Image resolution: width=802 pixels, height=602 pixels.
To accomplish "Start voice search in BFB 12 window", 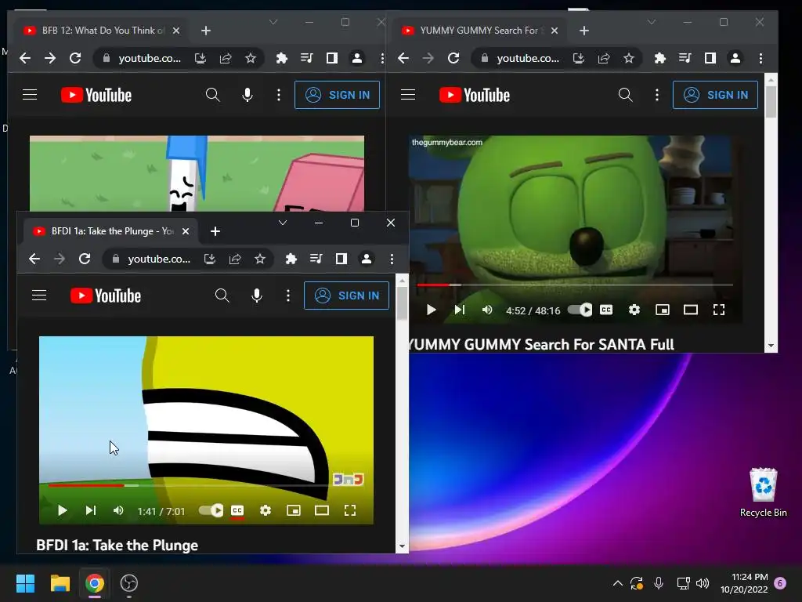I will 247,95.
